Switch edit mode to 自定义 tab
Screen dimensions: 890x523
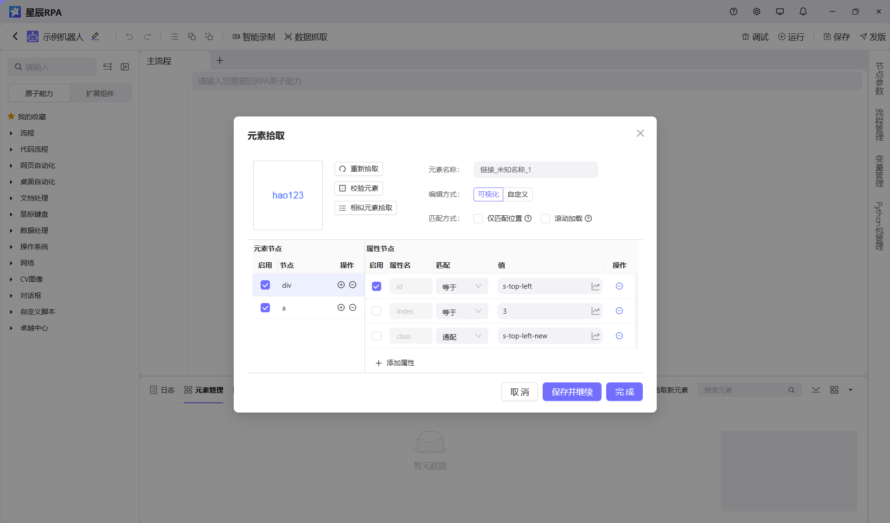(x=518, y=194)
